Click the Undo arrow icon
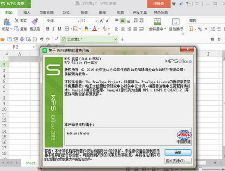Image resolution: width=225 pixels, height=171 pixels. [41, 39]
